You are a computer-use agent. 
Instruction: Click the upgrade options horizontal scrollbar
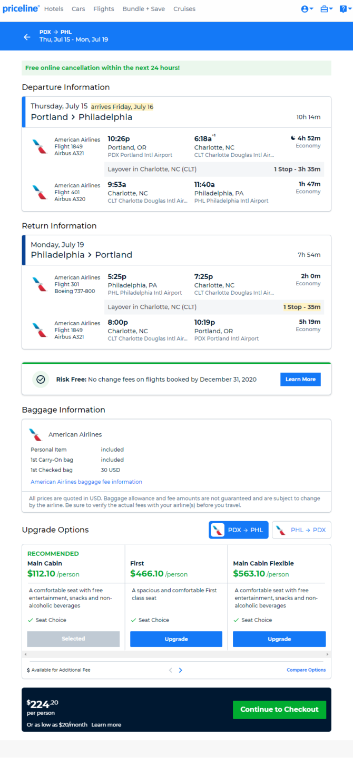(x=177, y=654)
